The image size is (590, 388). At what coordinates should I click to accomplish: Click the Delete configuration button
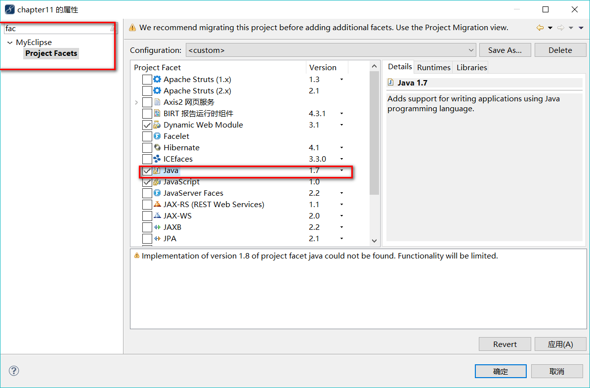click(560, 50)
